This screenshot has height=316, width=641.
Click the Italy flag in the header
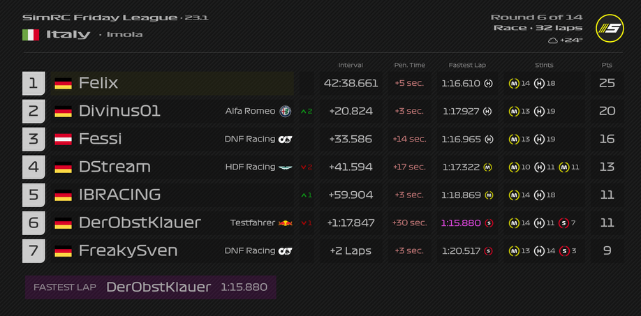[30, 34]
